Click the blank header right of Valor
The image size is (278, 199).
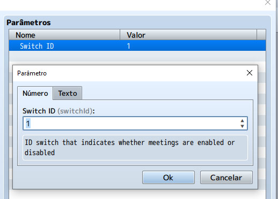coord(261,35)
